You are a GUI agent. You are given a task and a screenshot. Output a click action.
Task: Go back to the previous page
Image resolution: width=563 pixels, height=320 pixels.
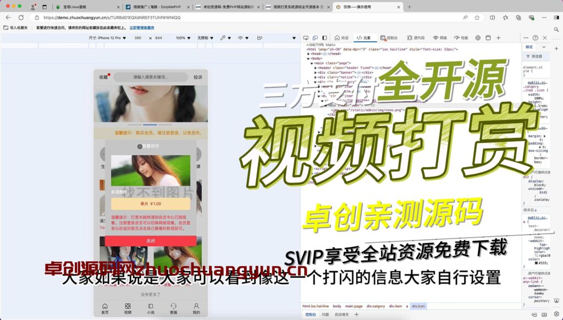tap(8, 17)
